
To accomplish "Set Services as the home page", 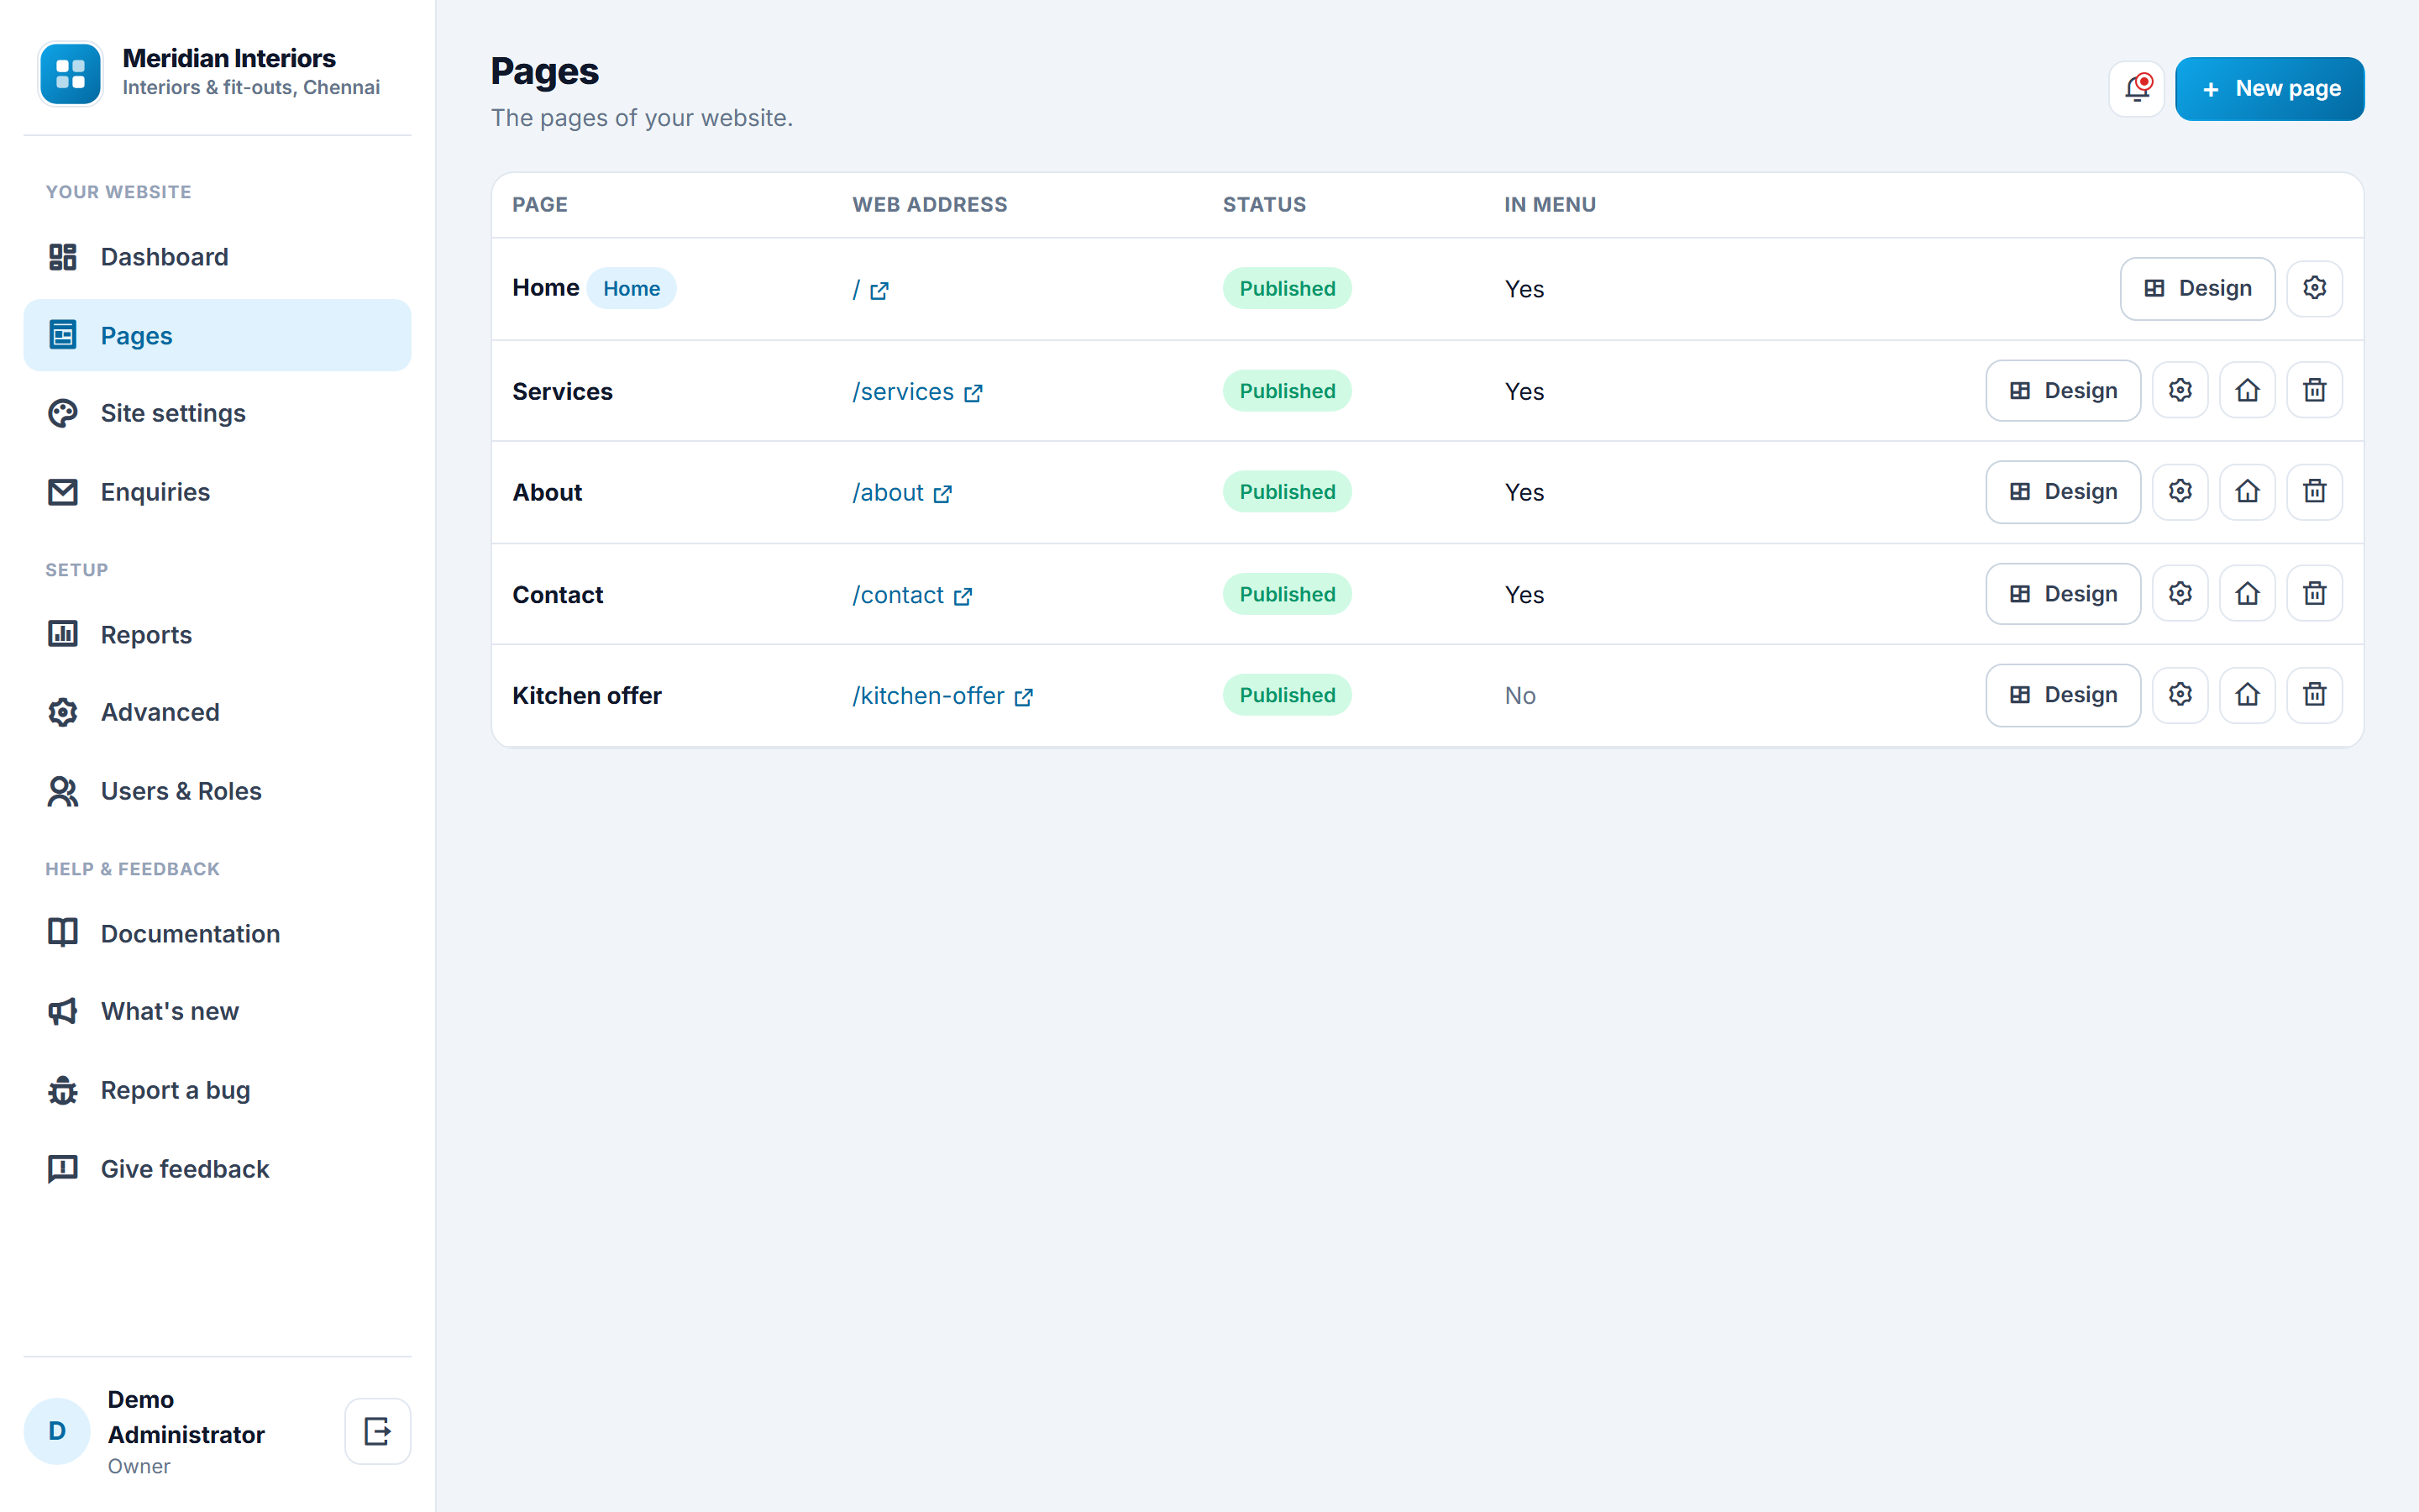I will click(2247, 390).
